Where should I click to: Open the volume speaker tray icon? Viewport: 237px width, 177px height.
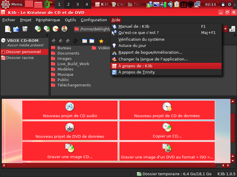point(170,4)
